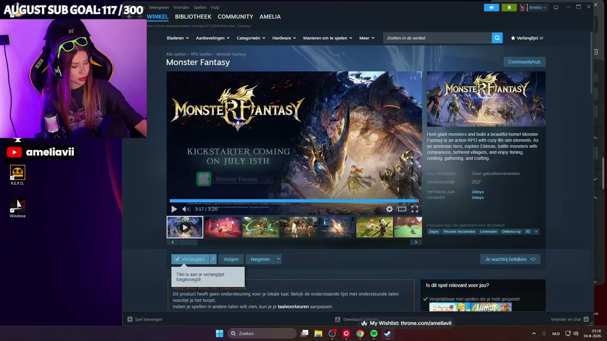Viewport: 607px width, 341px height.
Task: Click the search magnifier button in the store
Action: pyautogui.click(x=497, y=38)
